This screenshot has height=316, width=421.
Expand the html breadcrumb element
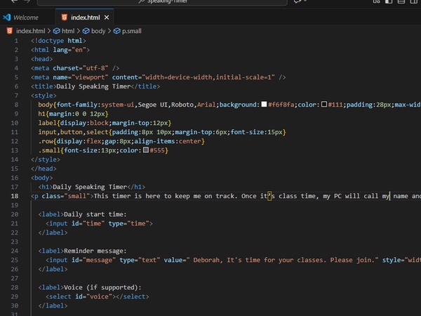pyautogui.click(x=67, y=31)
